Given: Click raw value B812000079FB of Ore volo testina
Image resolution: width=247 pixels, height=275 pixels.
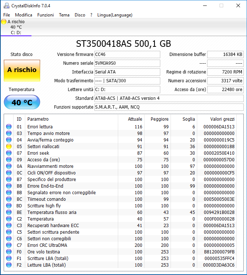Looking at the screenshot, I should [x=219, y=252].
